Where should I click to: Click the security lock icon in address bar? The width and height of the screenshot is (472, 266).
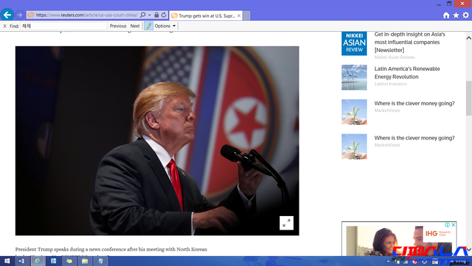tap(156, 15)
